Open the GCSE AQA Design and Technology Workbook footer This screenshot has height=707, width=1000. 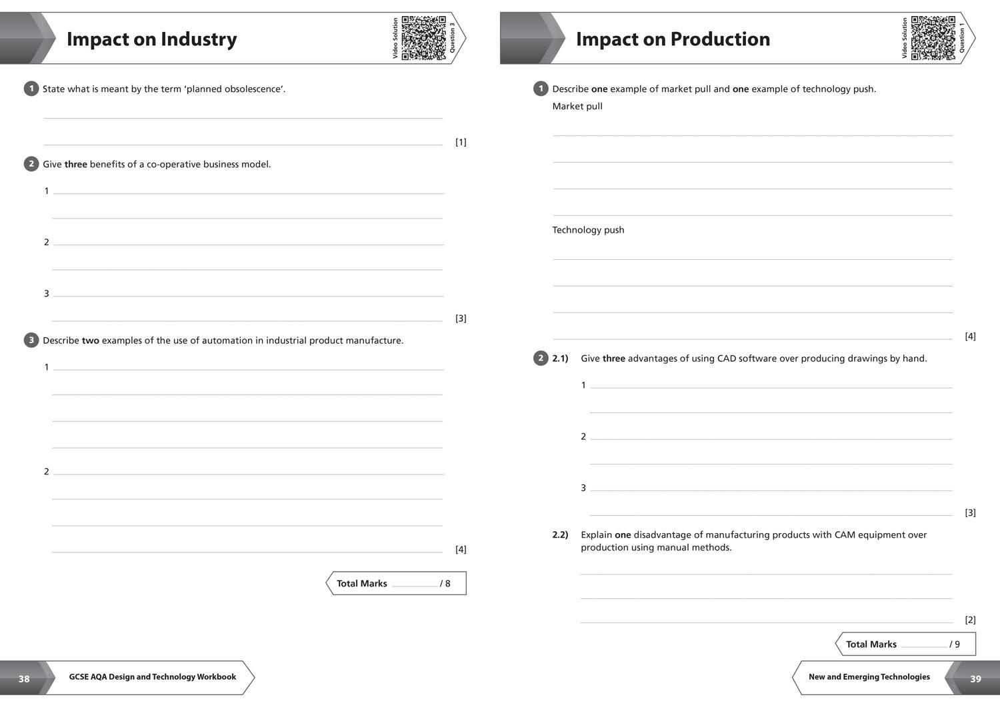click(x=152, y=676)
